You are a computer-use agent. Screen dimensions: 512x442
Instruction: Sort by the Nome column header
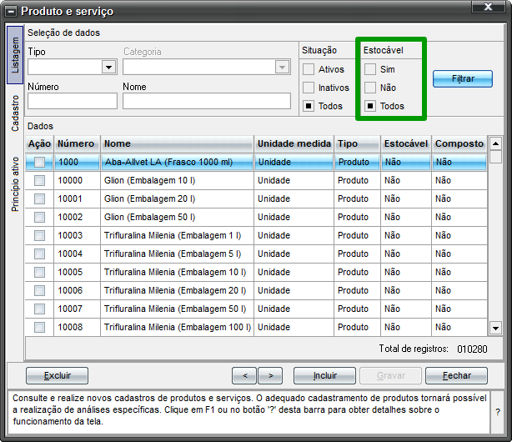[178, 143]
